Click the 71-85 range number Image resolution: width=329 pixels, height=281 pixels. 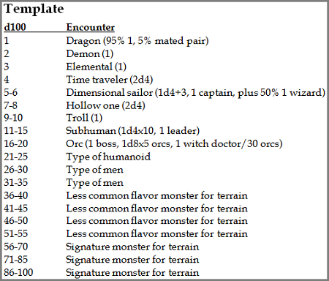point(16,260)
